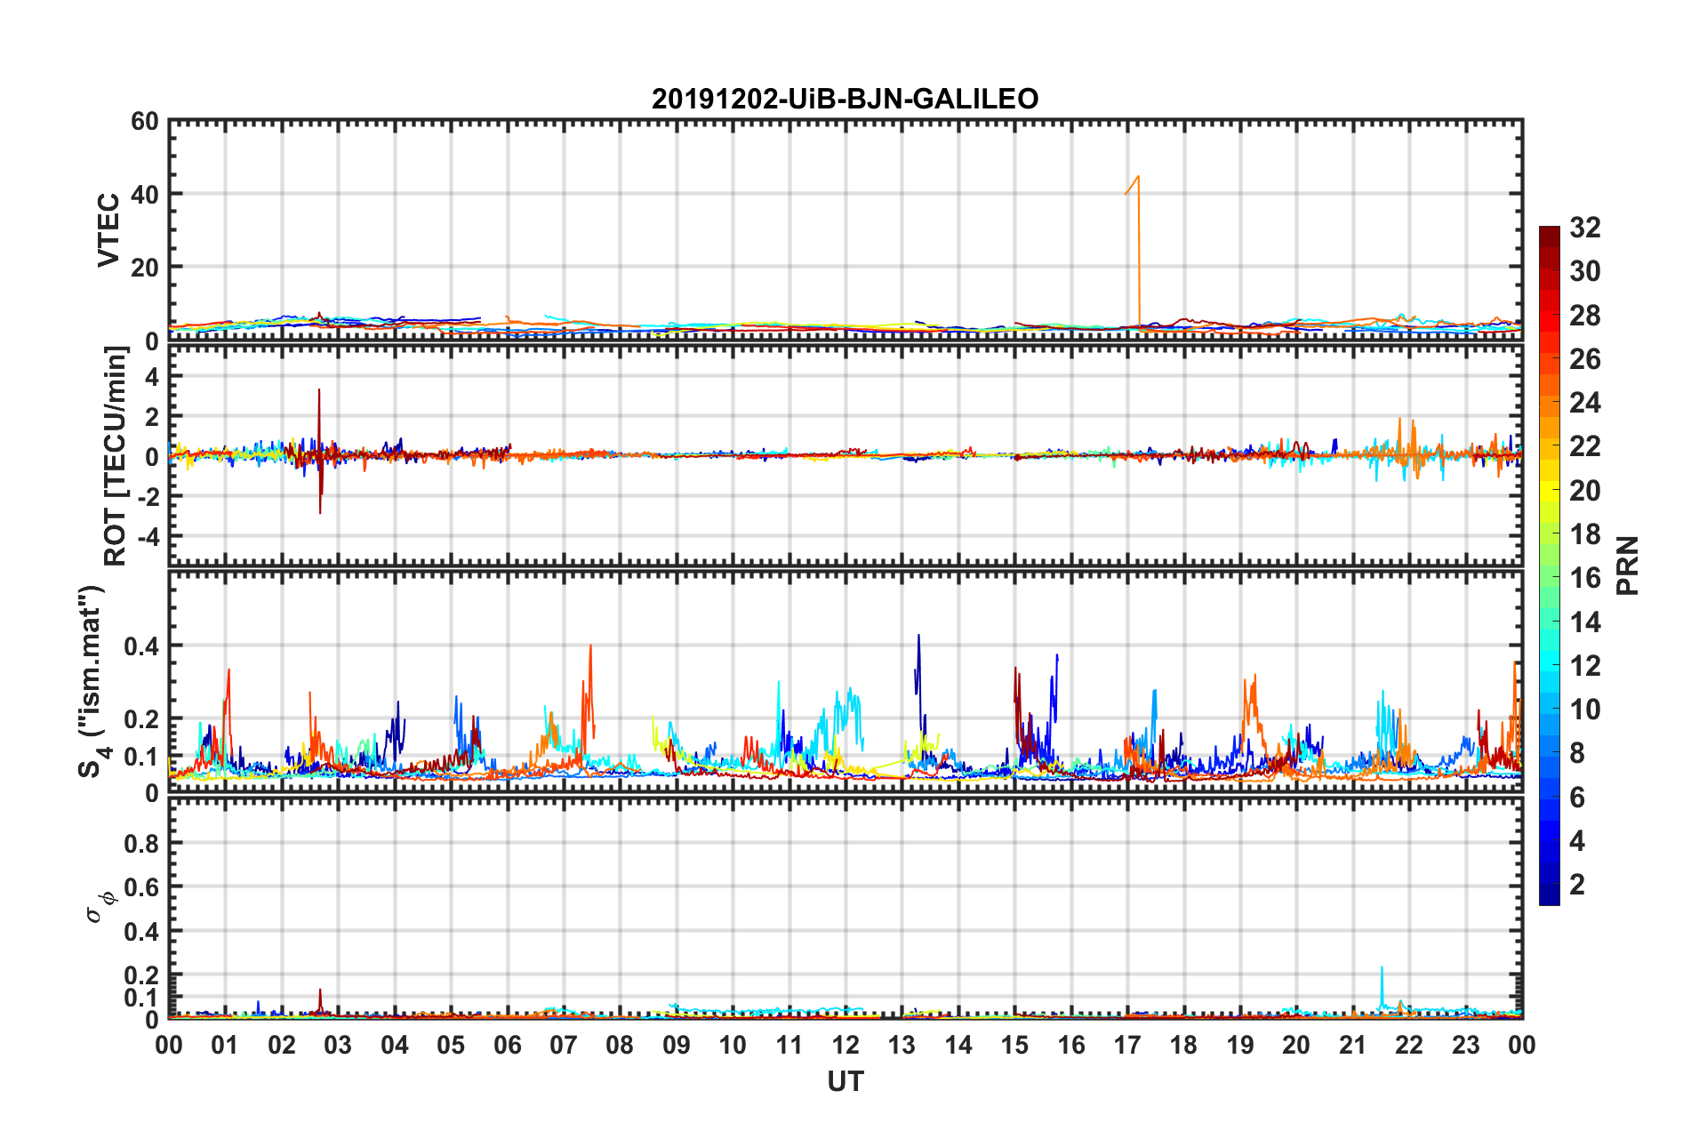Click the sigma phi axis label
This screenshot has width=1691, height=1131.
100,907
